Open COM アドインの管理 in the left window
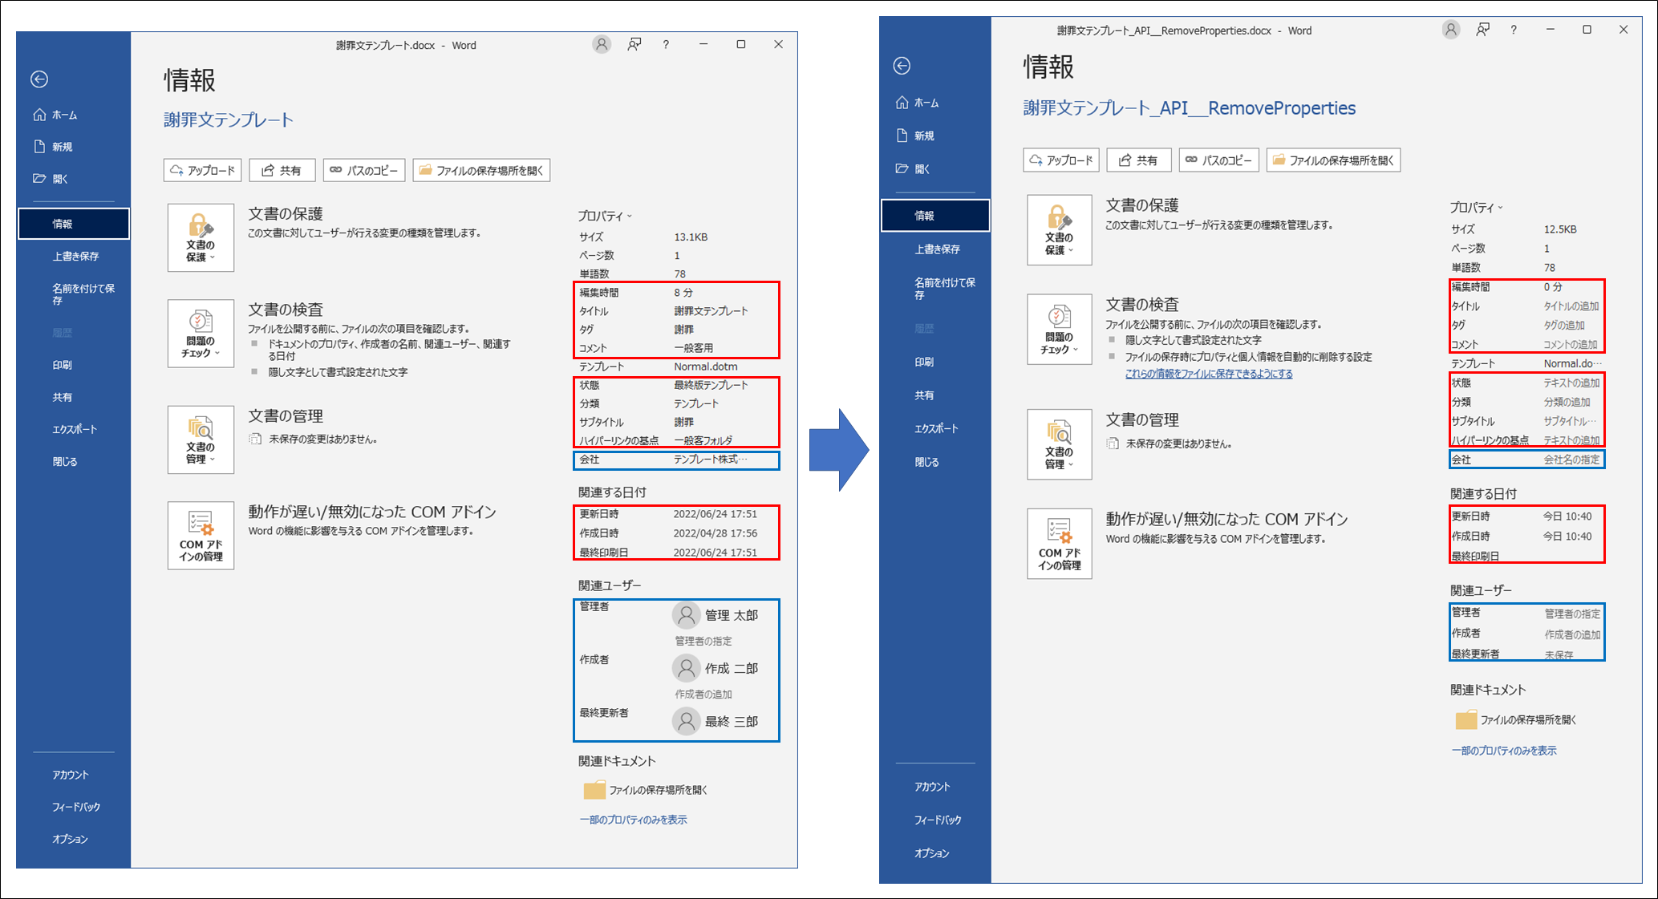The width and height of the screenshot is (1658, 899). [x=201, y=536]
